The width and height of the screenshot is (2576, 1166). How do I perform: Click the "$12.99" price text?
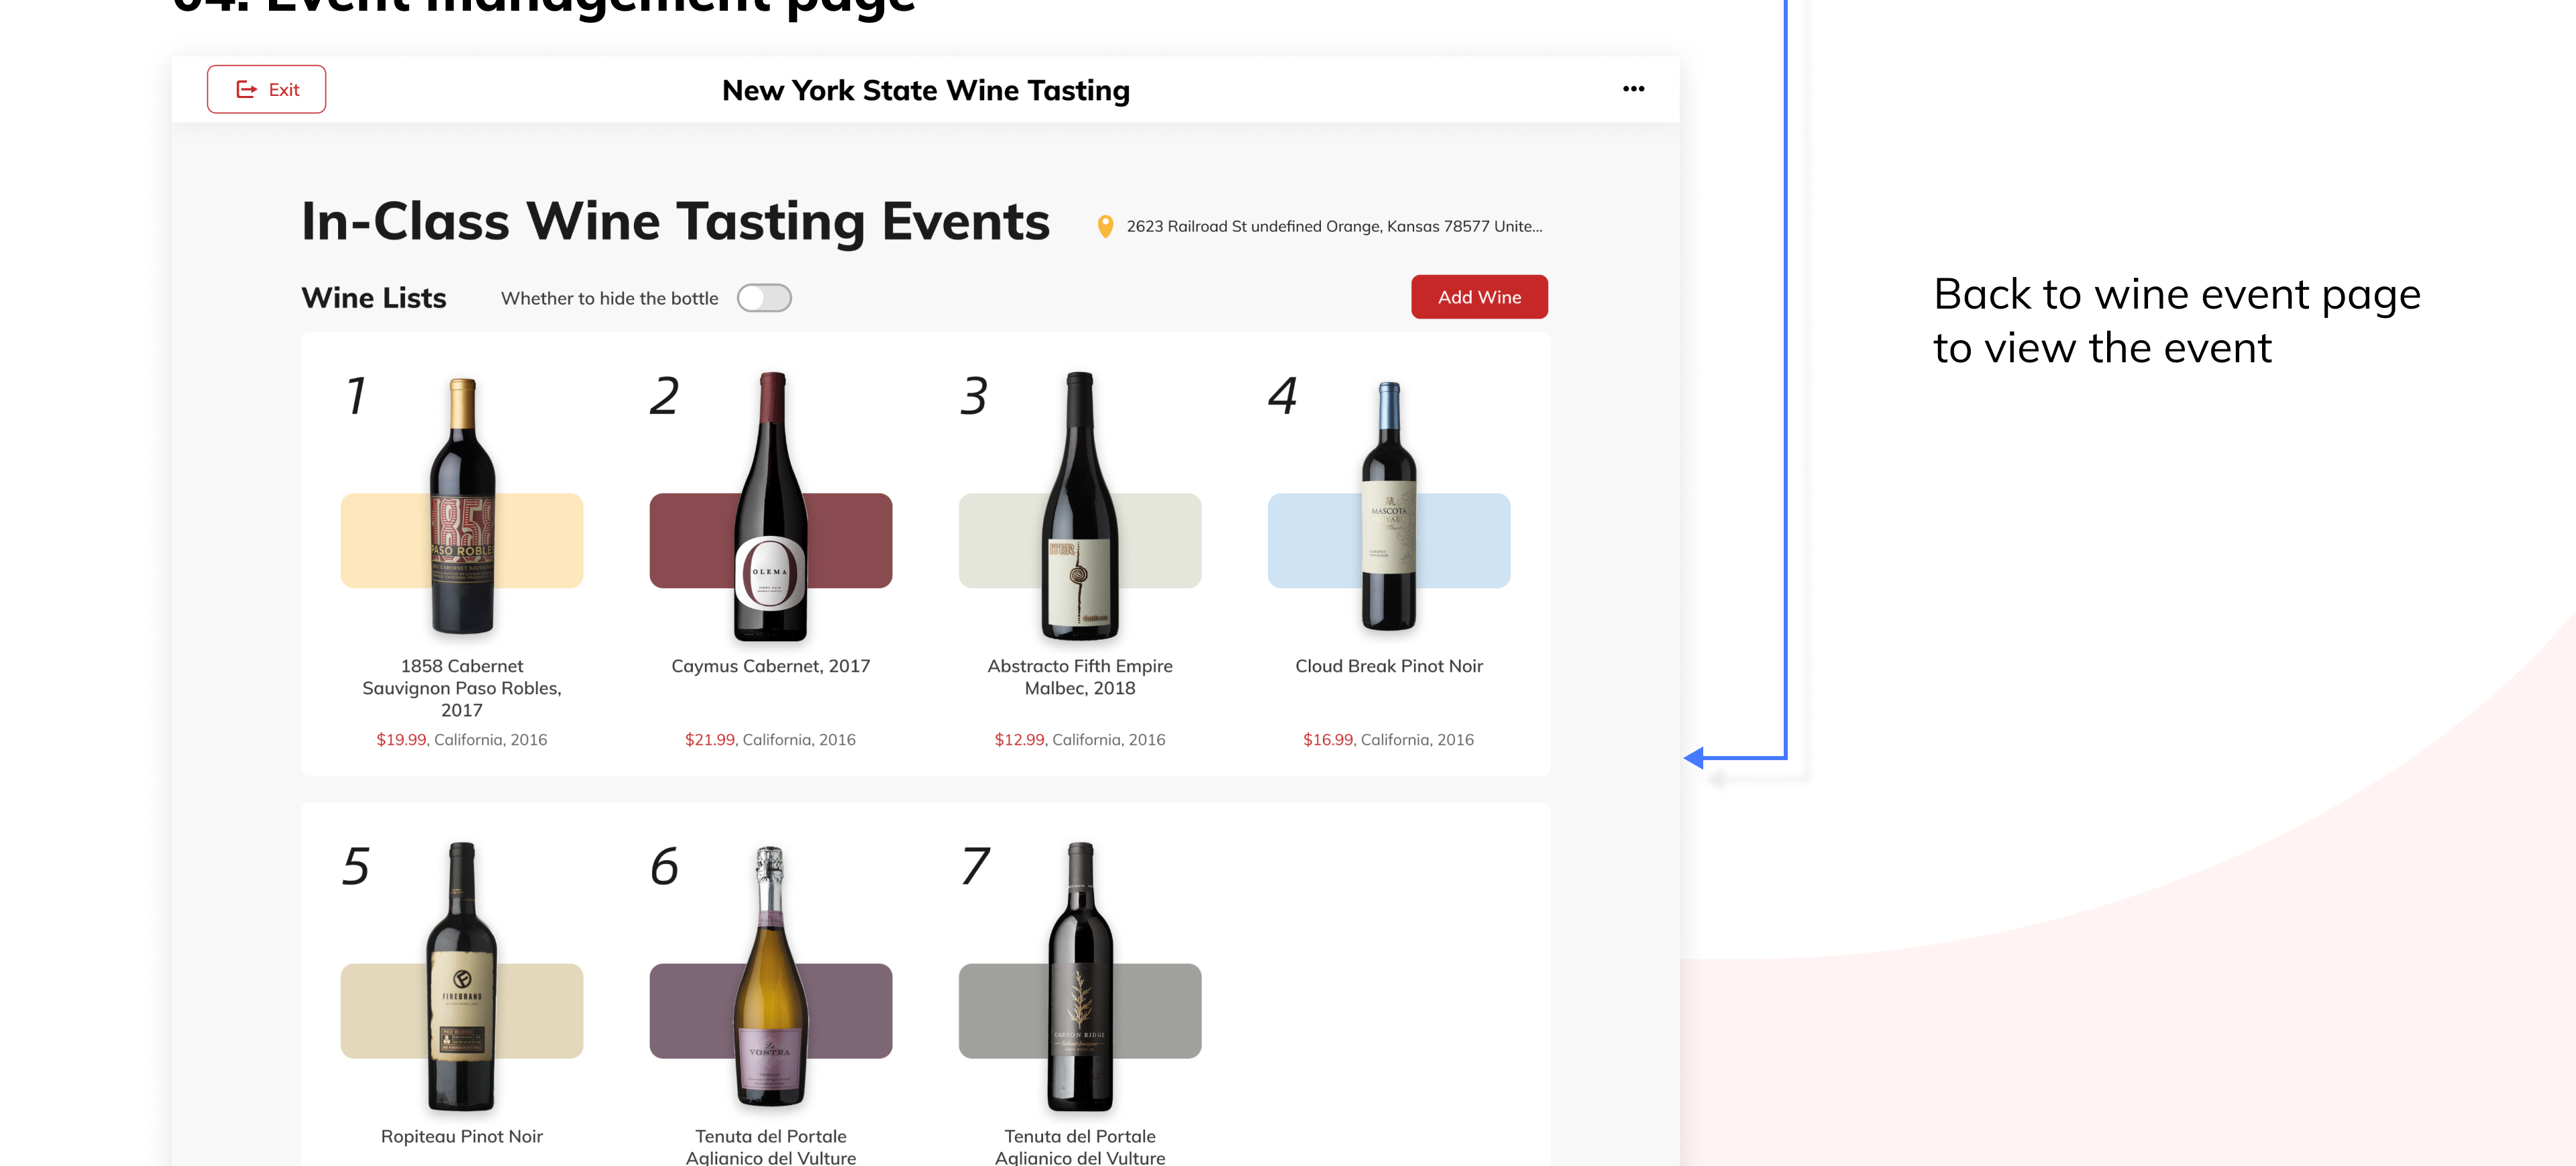[x=1020, y=740]
